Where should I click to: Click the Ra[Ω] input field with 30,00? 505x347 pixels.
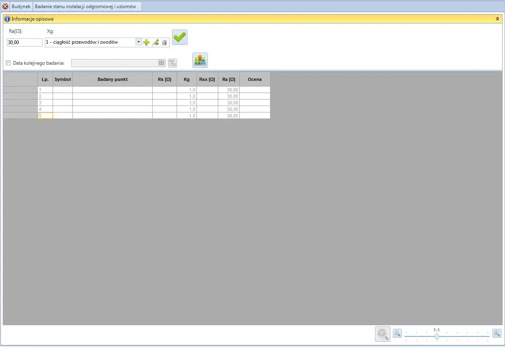(x=25, y=42)
